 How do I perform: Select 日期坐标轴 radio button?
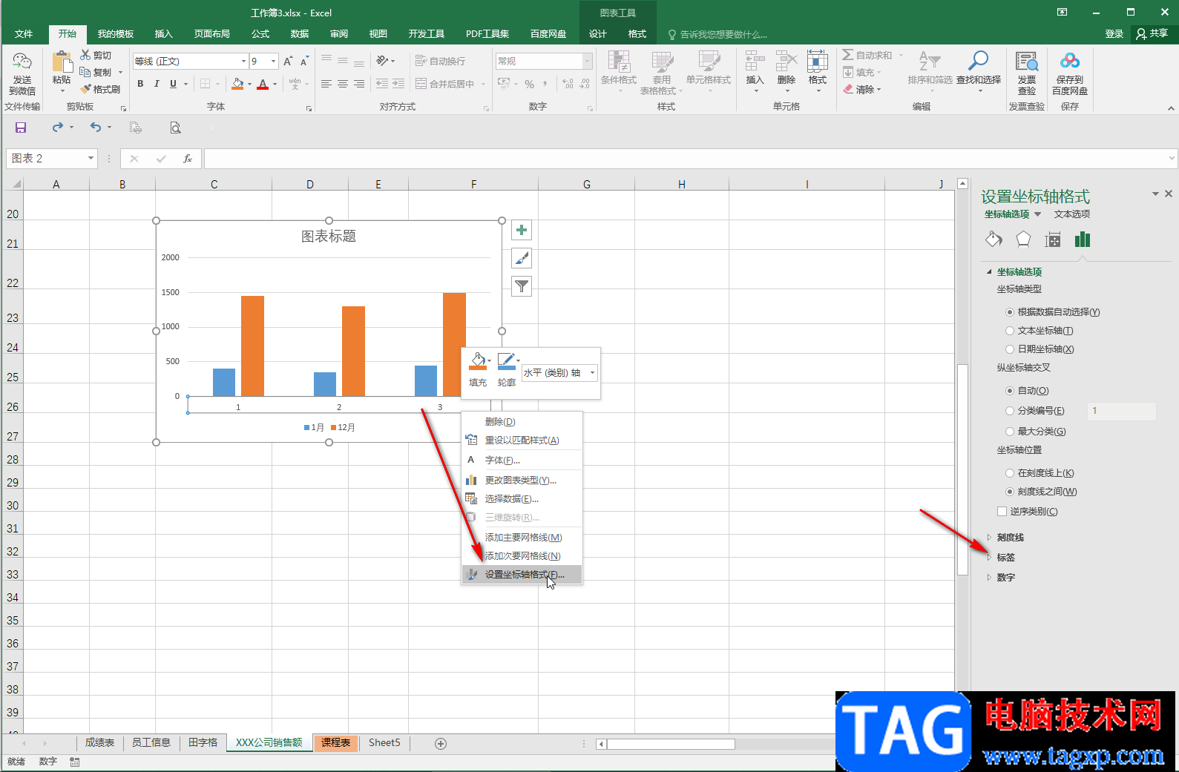1009,349
